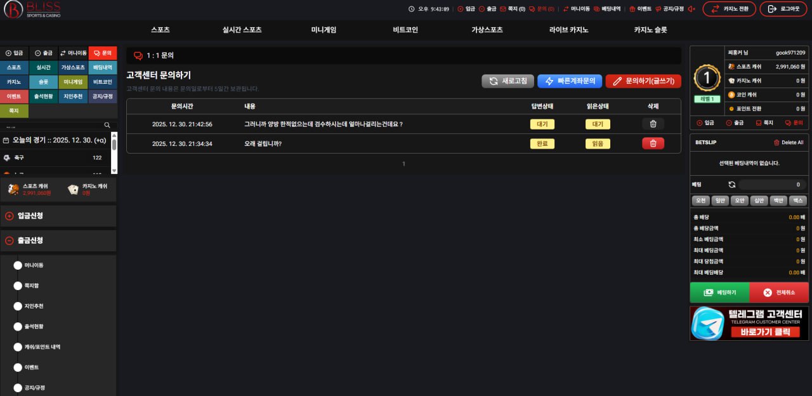Click the speaker mute icon in top bar
The height and width of the screenshot is (396, 812).
(x=691, y=9)
